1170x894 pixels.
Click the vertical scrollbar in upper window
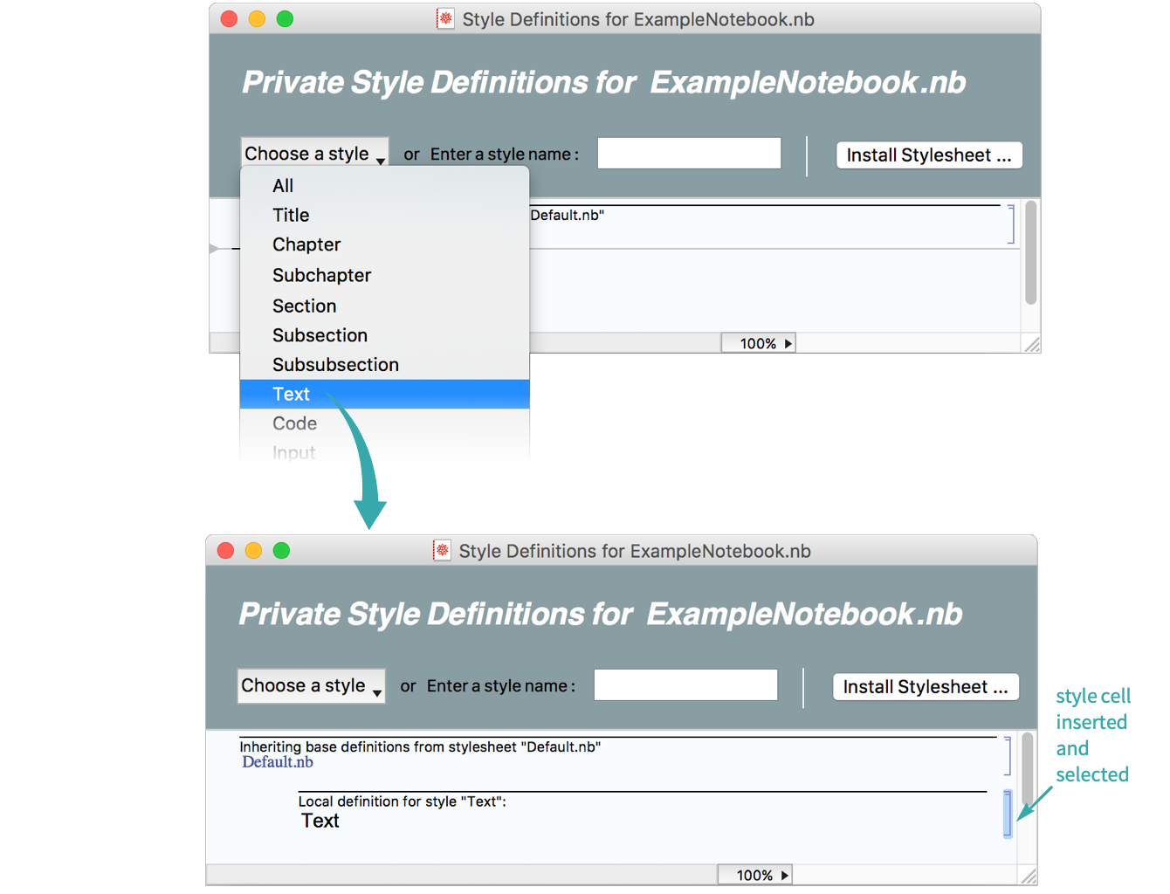(x=1030, y=253)
